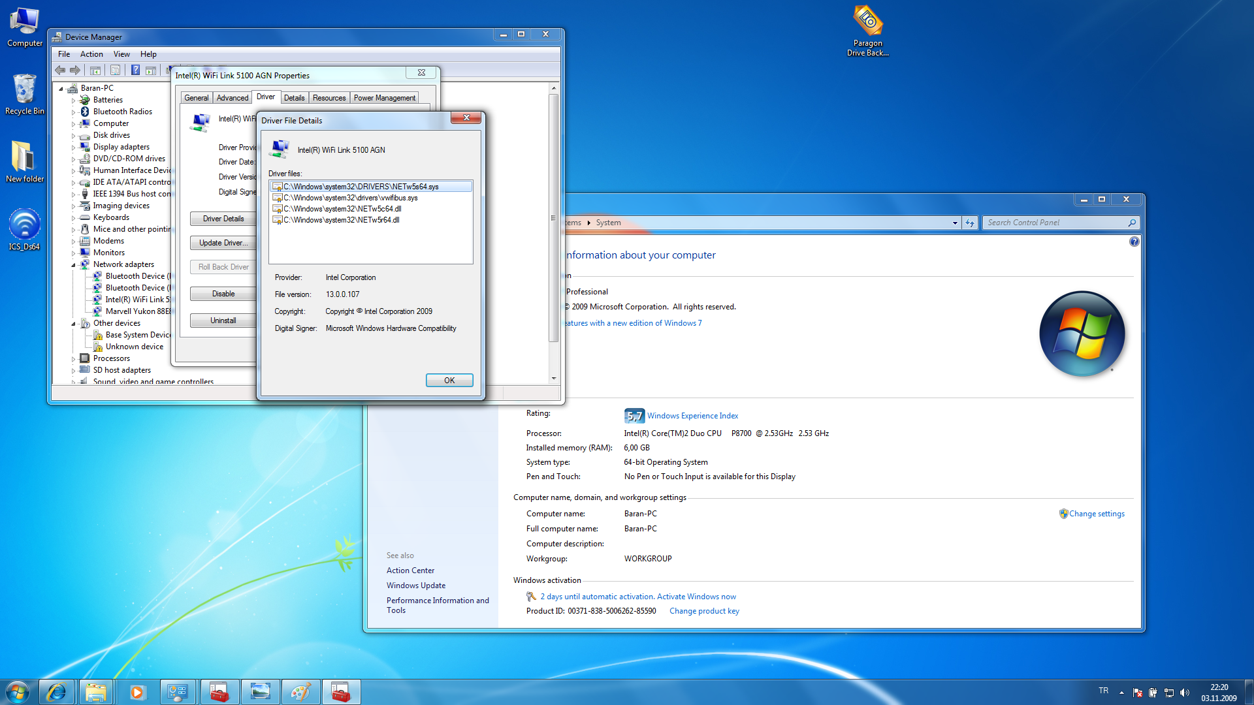Select the New folder desktop icon

(25, 162)
